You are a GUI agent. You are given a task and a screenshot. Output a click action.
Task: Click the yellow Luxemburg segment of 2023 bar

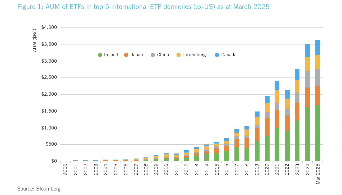[x=297, y=86]
